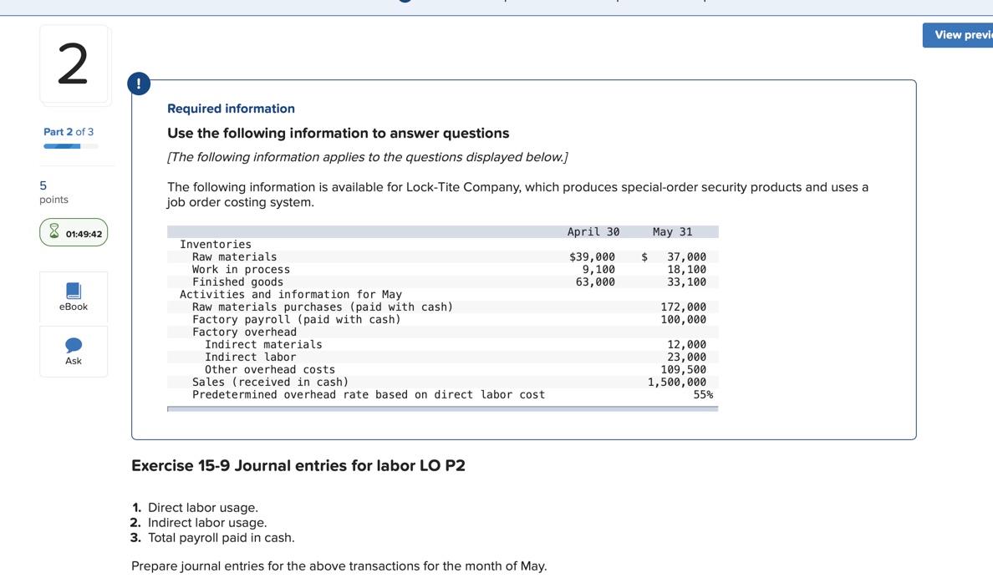Click the green timer capsule
Image resolution: width=993 pixels, height=578 pixels.
point(74,233)
